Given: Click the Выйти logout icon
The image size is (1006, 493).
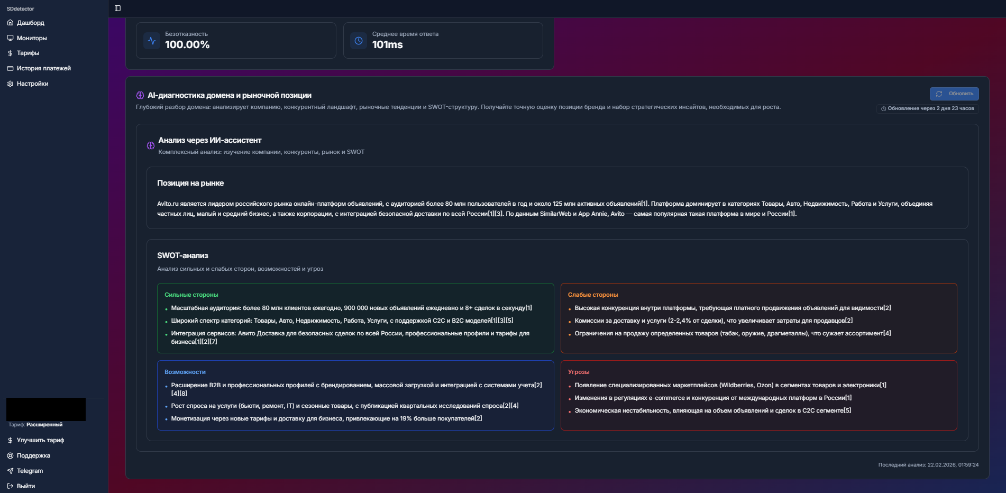Looking at the screenshot, I should point(10,486).
